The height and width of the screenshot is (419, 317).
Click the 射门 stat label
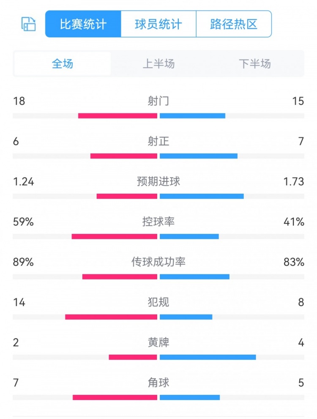158,101
